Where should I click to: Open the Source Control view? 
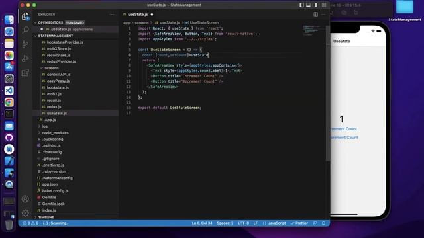(25, 44)
